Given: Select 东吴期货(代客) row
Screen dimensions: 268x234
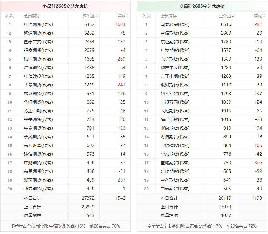Looking at the screenshot, I should click(x=66, y=172).
